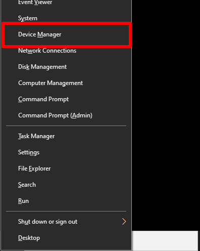Show the Desktop
This screenshot has height=251, width=200.
click(66, 238)
